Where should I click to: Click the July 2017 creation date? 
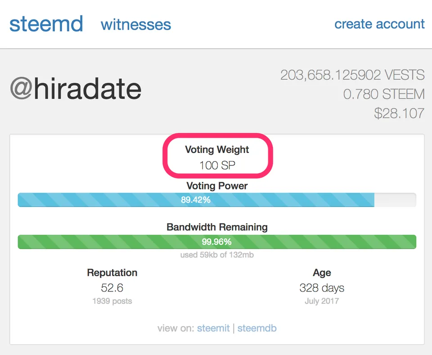tap(322, 301)
